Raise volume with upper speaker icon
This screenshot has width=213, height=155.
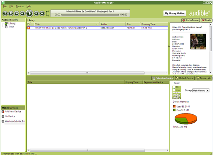pos(47,12)
